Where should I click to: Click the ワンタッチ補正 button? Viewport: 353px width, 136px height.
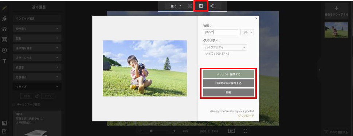[37, 19]
